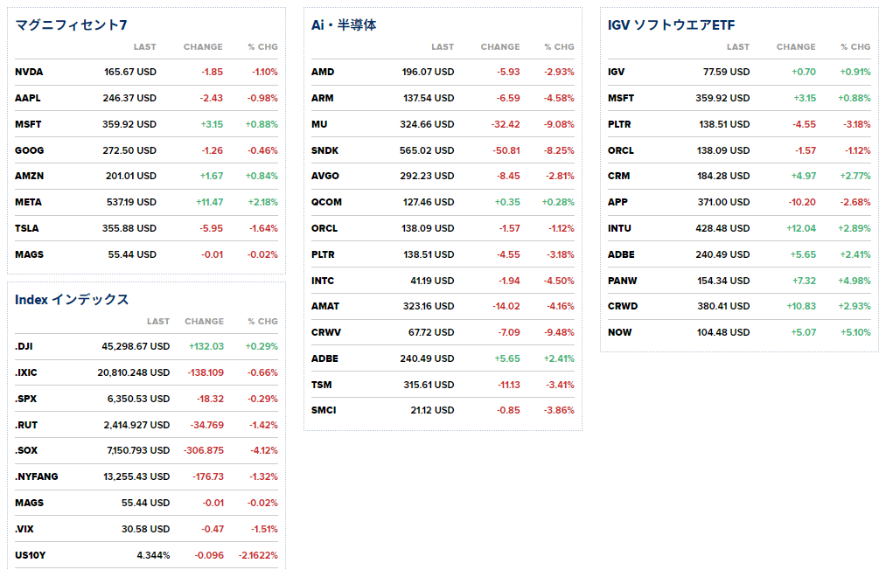
Task: Select MU ticker symbol
Action: [x=319, y=124]
